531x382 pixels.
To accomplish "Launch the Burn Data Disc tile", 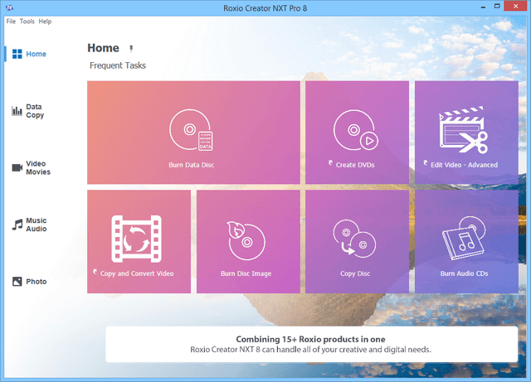I will point(193,133).
